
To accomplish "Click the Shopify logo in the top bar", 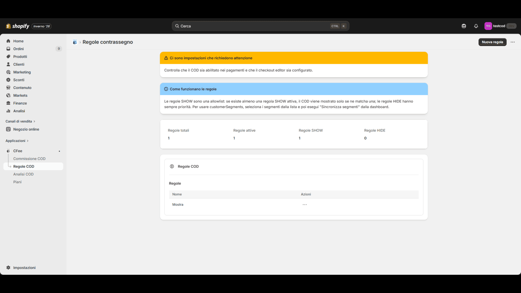I will tap(18, 26).
